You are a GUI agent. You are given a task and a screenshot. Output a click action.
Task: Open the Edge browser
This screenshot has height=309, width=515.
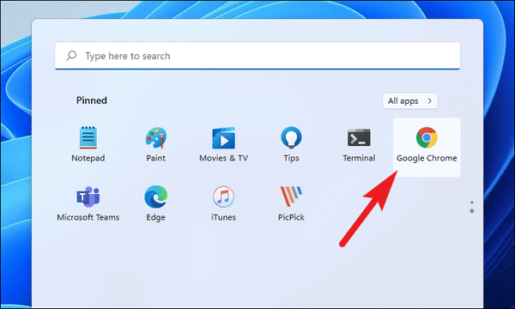click(x=155, y=203)
